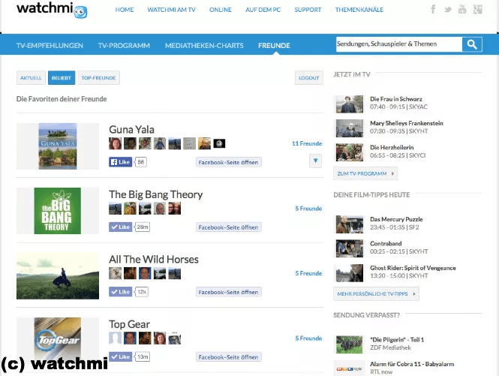Image resolution: width=499 pixels, height=376 pixels.
Task: Click the black numbered avatar under Guna Yala
Action: tap(219, 143)
